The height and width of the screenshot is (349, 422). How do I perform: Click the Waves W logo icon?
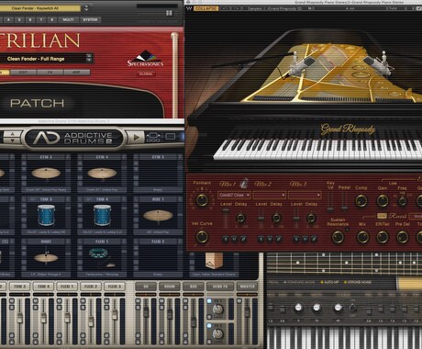[189, 8]
